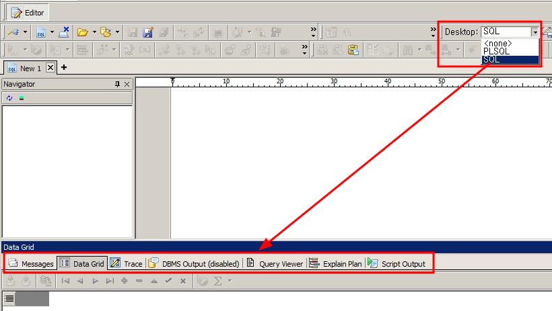Click the open file folder icon
Viewport: 552px width, 311px height.
pos(82,32)
